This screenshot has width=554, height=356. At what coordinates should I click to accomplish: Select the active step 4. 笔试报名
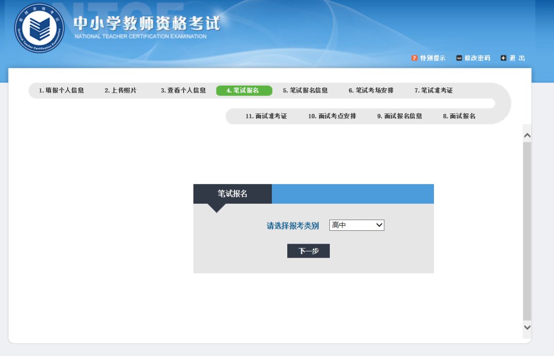coord(244,90)
